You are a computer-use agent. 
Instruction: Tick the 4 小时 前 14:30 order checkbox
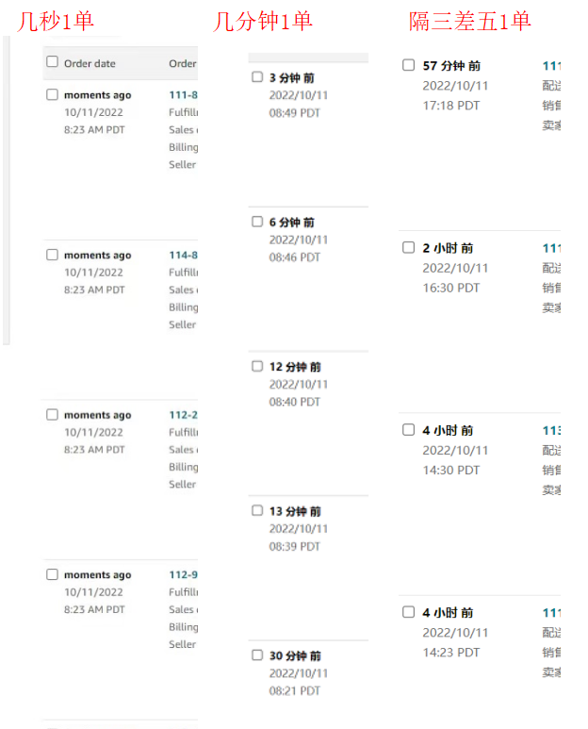click(x=408, y=429)
